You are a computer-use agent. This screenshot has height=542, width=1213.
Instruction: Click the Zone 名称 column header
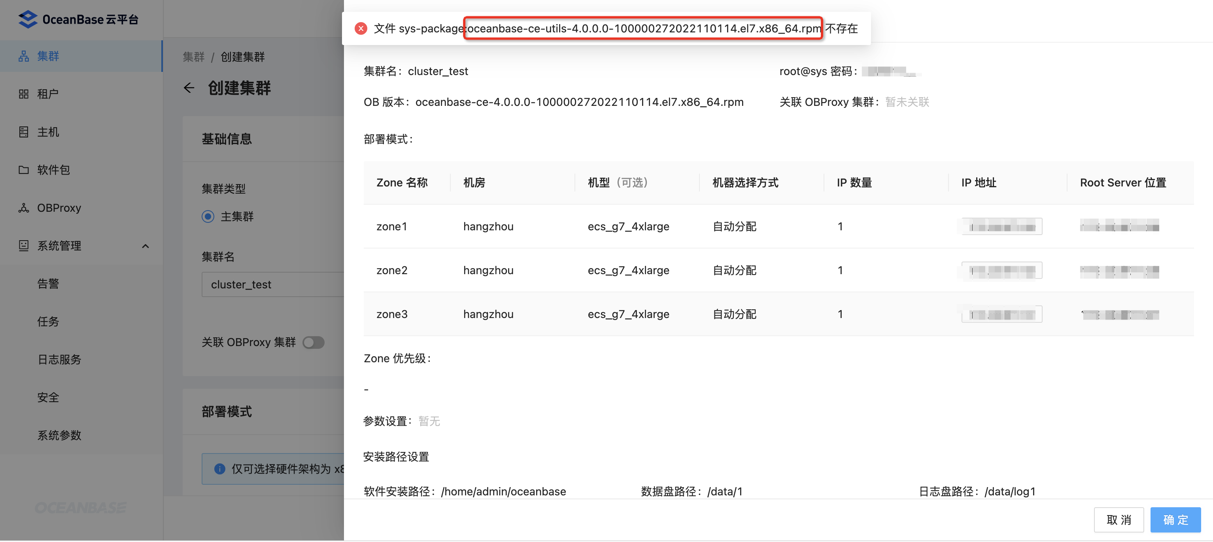[402, 183]
